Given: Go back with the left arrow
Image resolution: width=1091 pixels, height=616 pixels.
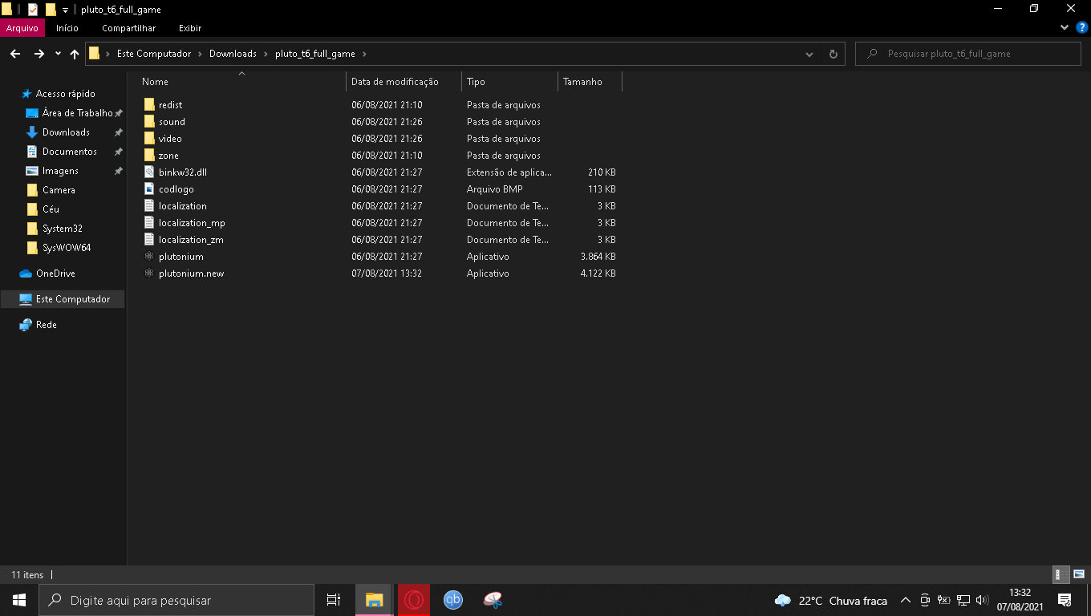Looking at the screenshot, I should click(x=15, y=54).
